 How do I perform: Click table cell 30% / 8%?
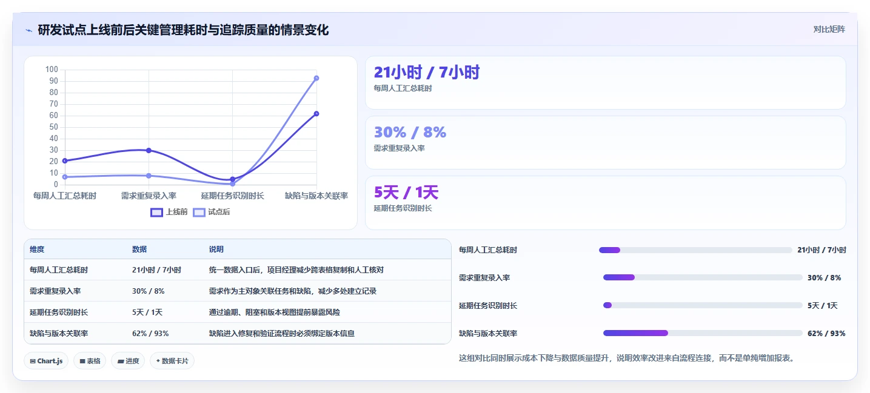[x=148, y=291]
